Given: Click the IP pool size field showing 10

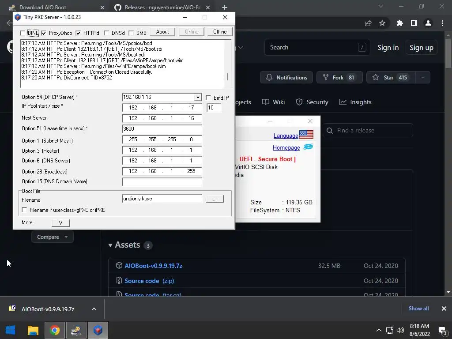Looking at the screenshot, I should click(214, 108).
